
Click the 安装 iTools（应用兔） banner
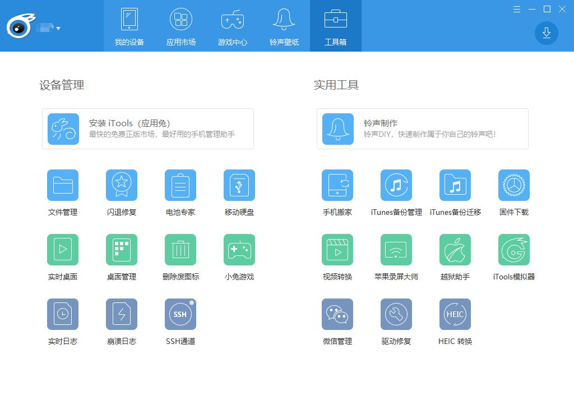point(148,129)
